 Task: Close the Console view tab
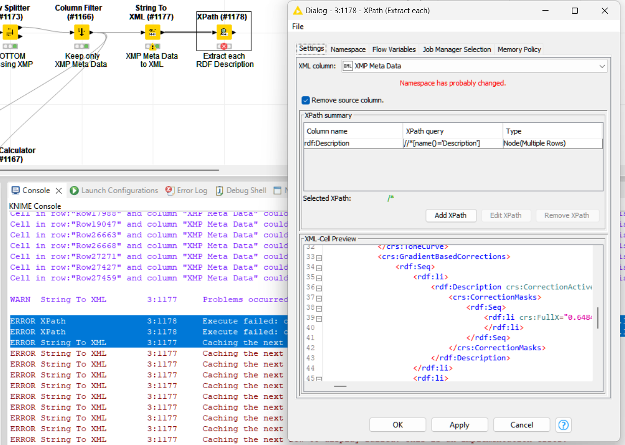pyautogui.click(x=59, y=191)
